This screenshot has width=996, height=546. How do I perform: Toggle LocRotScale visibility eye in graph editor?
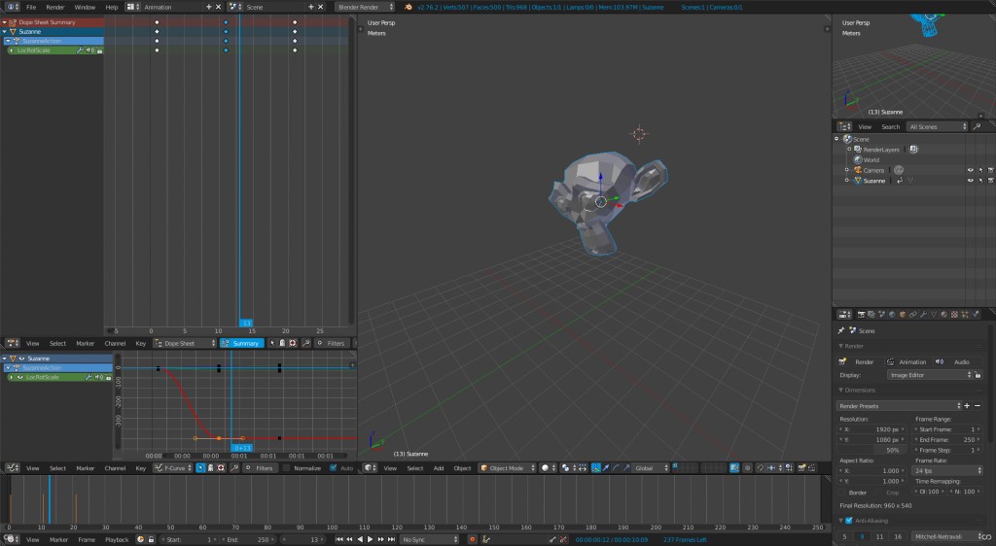pos(19,377)
